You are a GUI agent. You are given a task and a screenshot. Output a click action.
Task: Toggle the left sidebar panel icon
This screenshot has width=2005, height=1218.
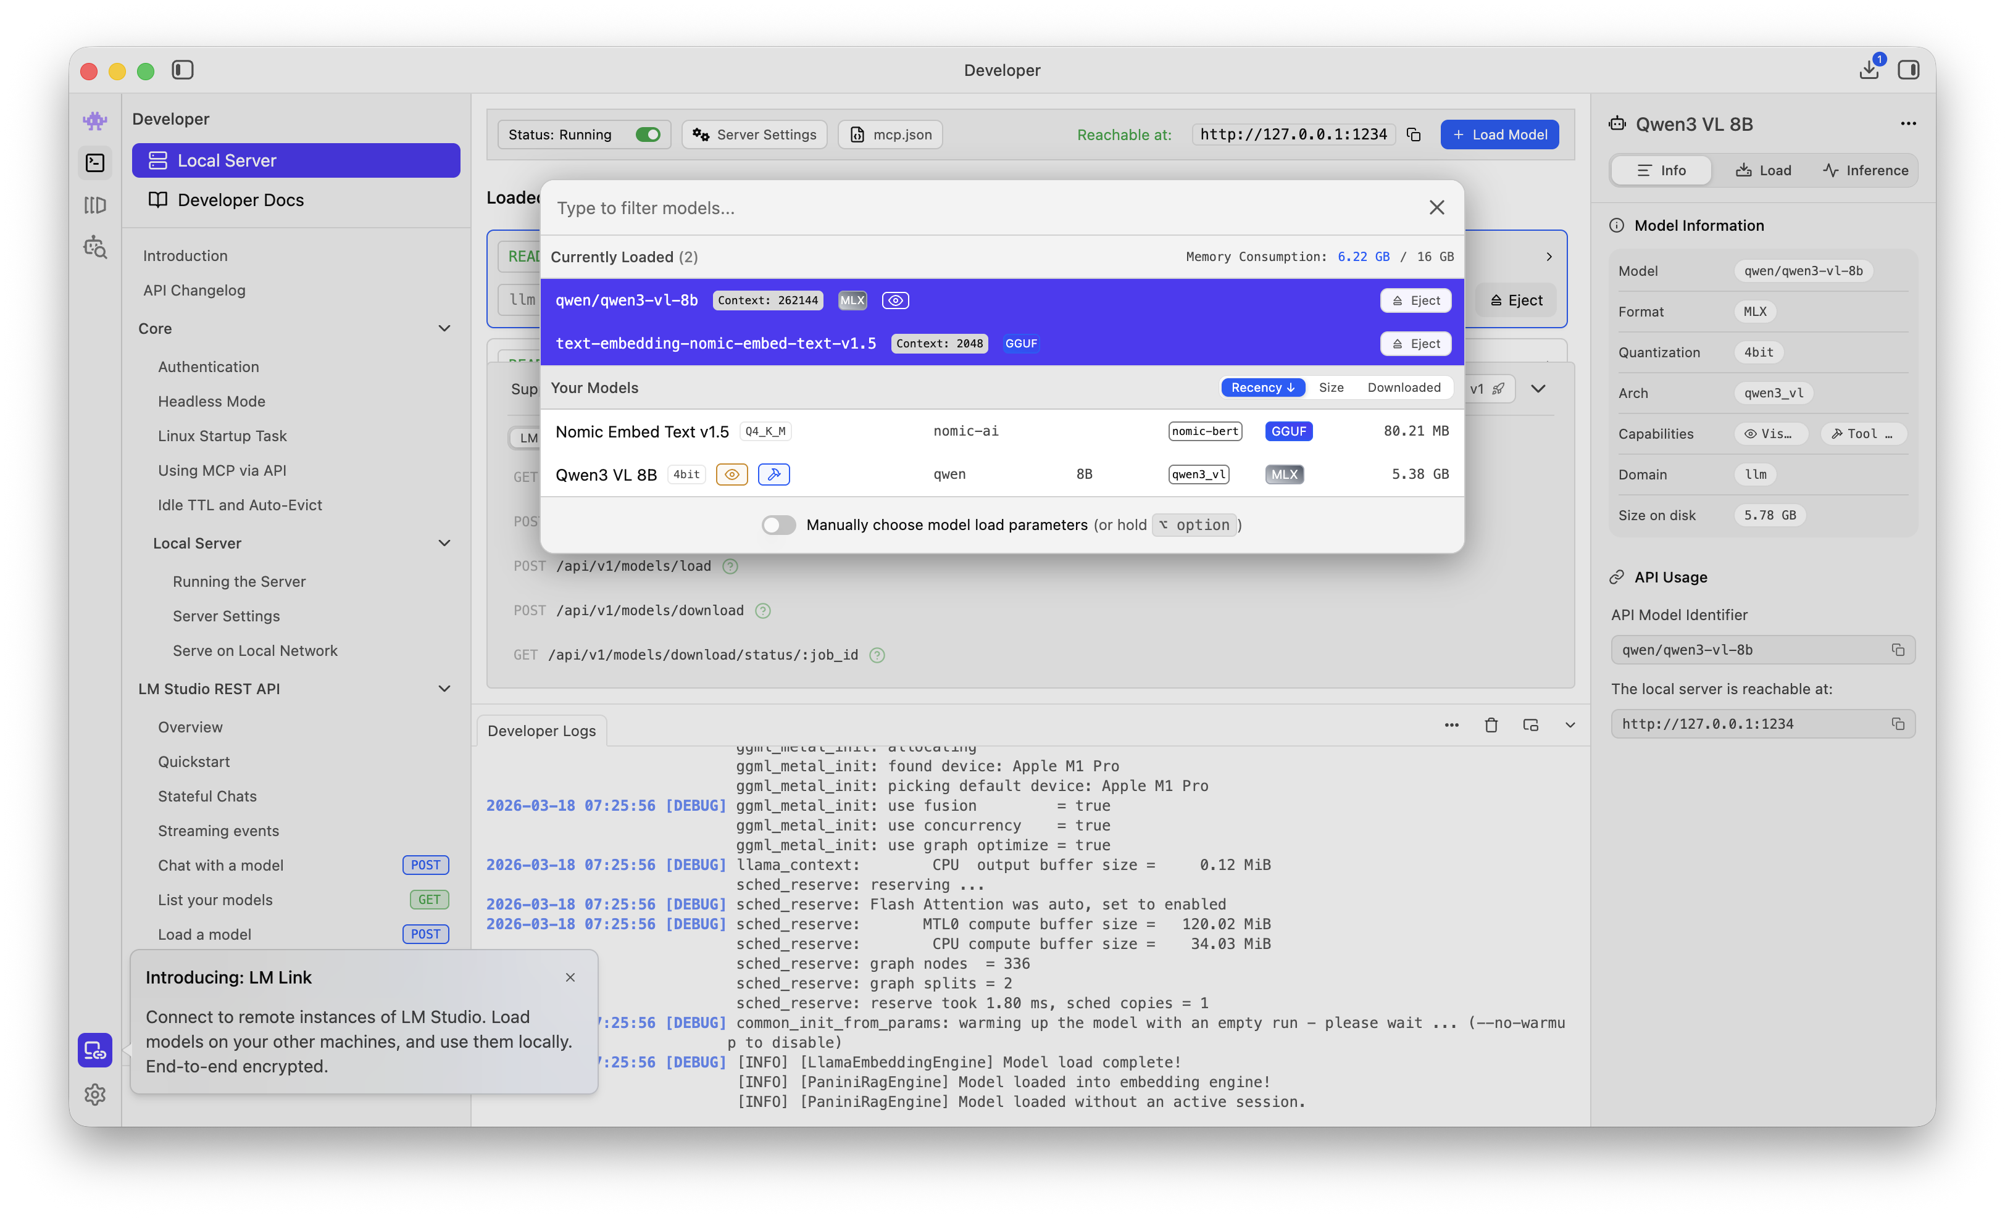tap(182, 70)
